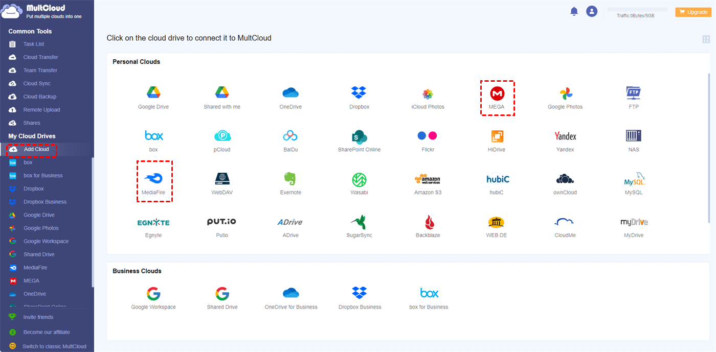The width and height of the screenshot is (716, 352).
Task: Open the notifications bell
Action: (574, 11)
